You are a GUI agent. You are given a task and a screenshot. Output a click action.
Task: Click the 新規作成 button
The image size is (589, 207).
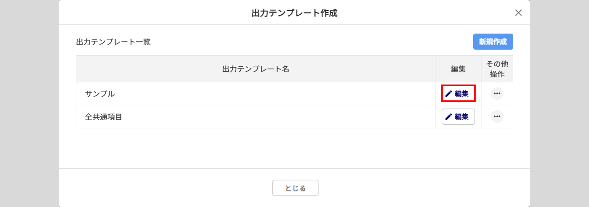pyautogui.click(x=493, y=42)
